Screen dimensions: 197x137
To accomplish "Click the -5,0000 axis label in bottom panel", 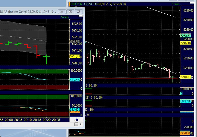I will coord(189,127).
